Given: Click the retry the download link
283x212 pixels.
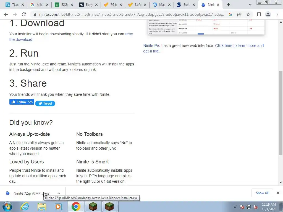Looking at the screenshot, I should 71,37.
